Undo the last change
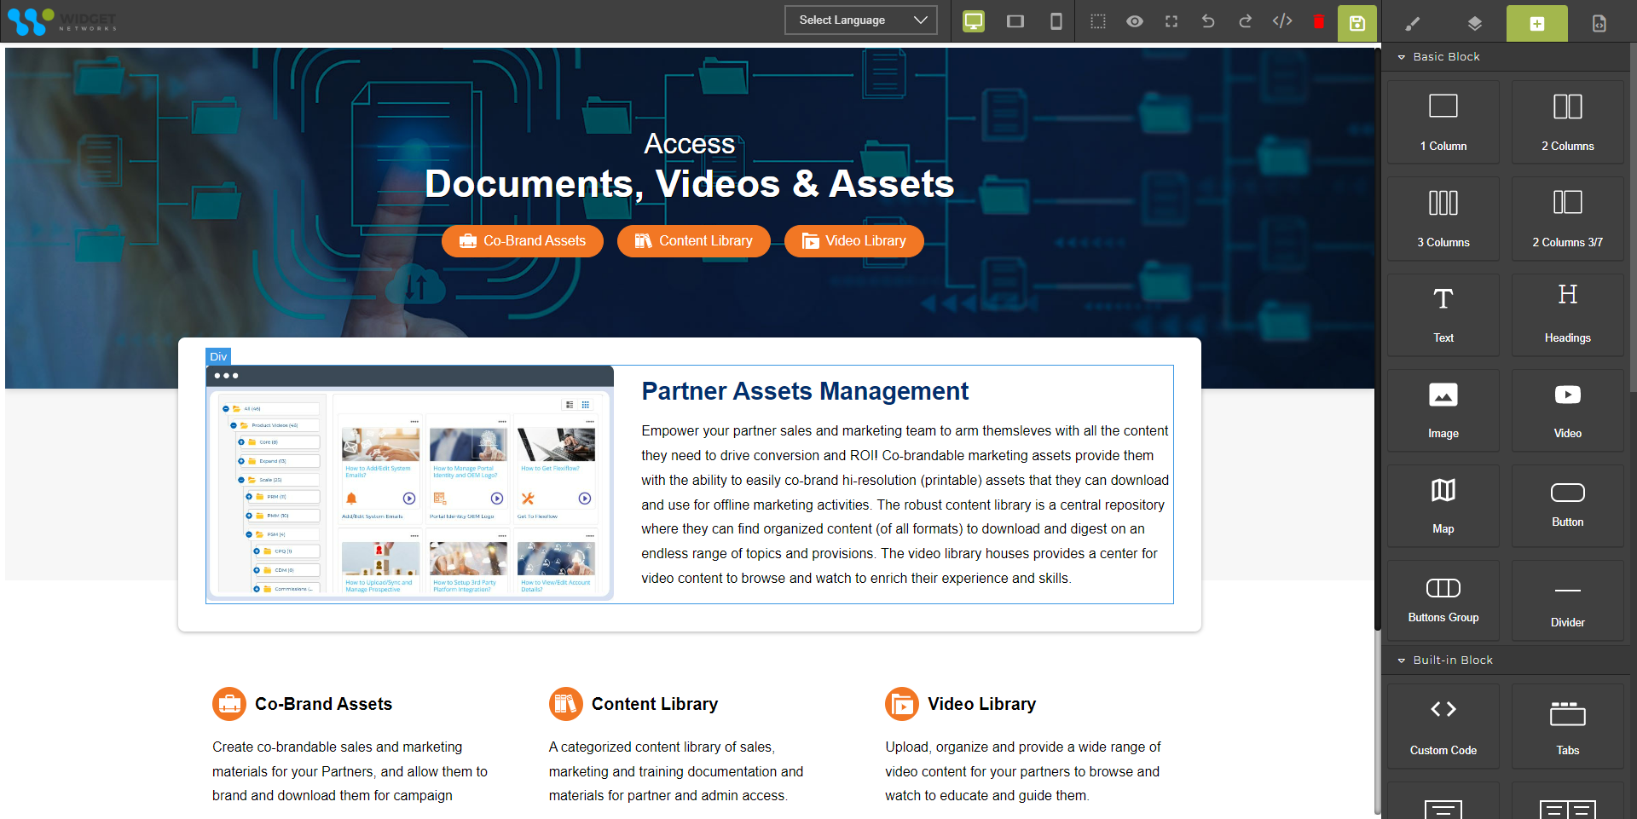 pos(1208,21)
